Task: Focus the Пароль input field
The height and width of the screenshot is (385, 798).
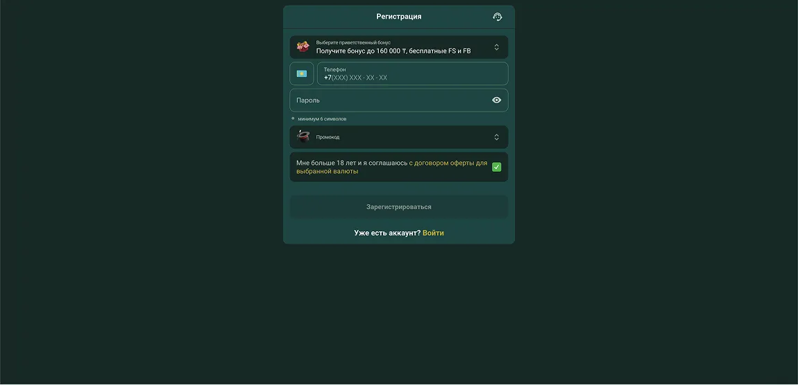Action: tap(389, 100)
